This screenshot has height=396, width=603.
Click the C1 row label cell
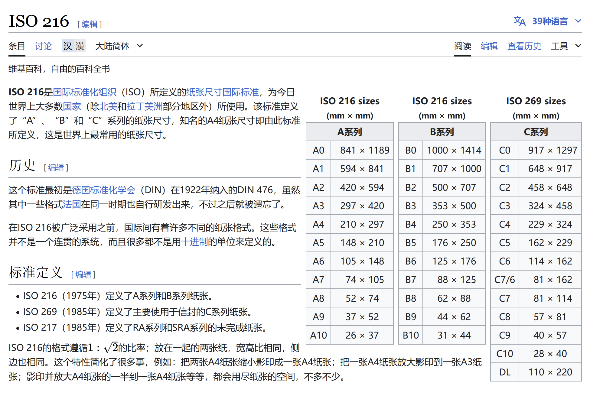click(505, 169)
